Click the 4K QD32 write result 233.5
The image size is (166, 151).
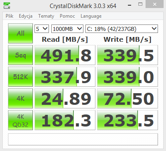pos(128,120)
